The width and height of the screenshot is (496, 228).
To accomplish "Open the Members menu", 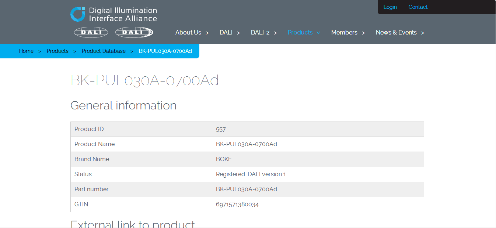I will pos(344,32).
